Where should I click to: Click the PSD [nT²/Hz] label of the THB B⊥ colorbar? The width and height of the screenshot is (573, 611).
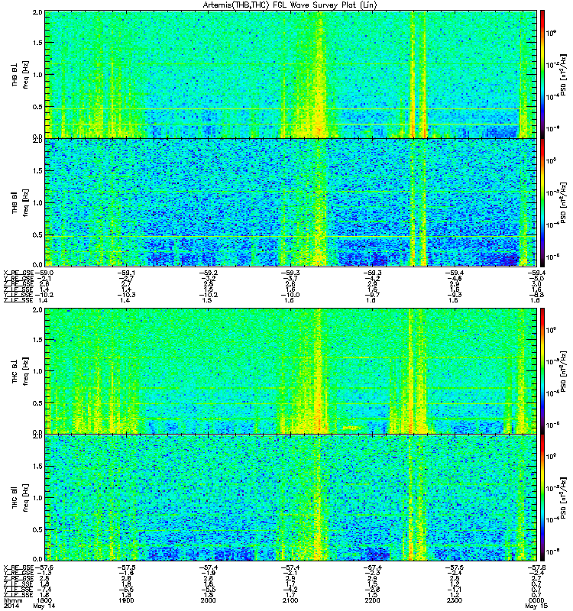tap(564, 75)
